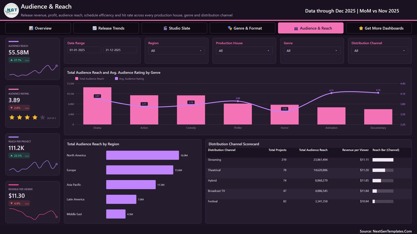
Task: Click the Festival row total projects 82
Action: 285,201
